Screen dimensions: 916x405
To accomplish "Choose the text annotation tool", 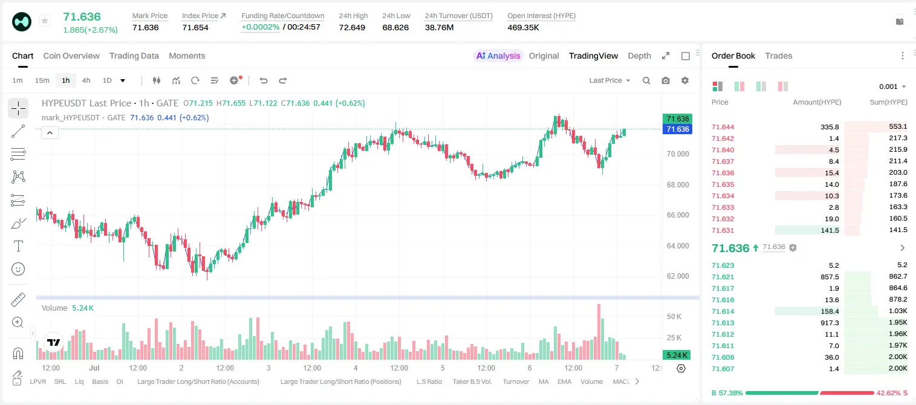I will pos(18,246).
